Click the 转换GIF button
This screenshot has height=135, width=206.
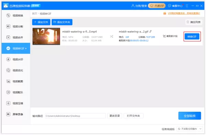pyautogui.click(x=192, y=37)
